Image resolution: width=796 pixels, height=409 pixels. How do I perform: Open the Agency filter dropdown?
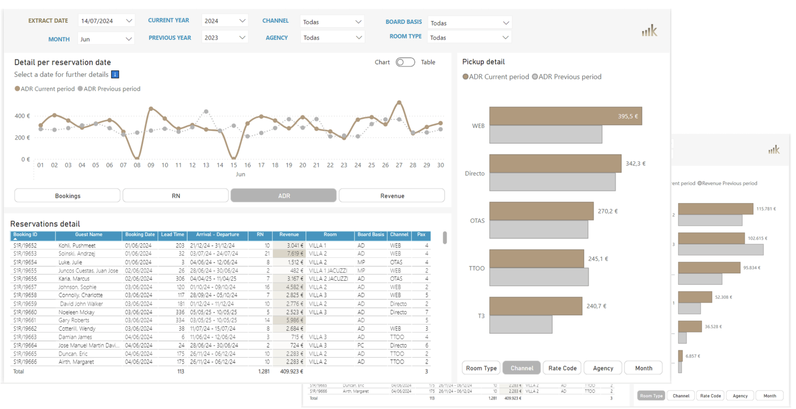coord(332,37)
